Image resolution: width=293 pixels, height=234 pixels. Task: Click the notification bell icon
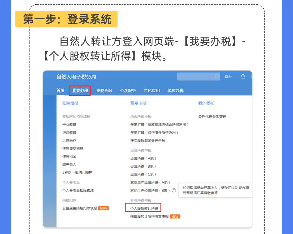[243, 76]
